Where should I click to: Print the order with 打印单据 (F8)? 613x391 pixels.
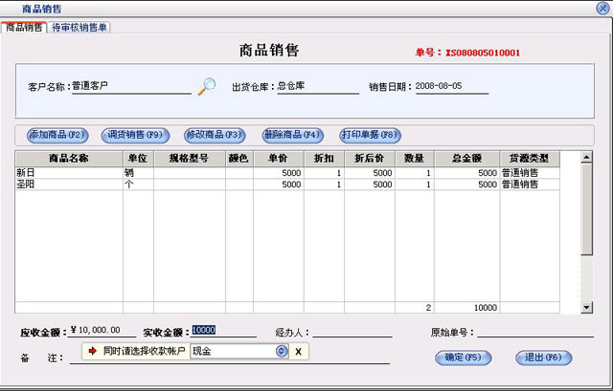[x=370, y=135]
